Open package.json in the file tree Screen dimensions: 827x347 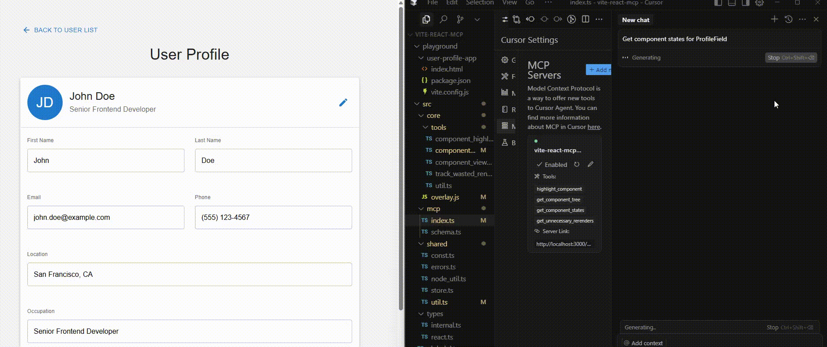(x=450, y=81)
